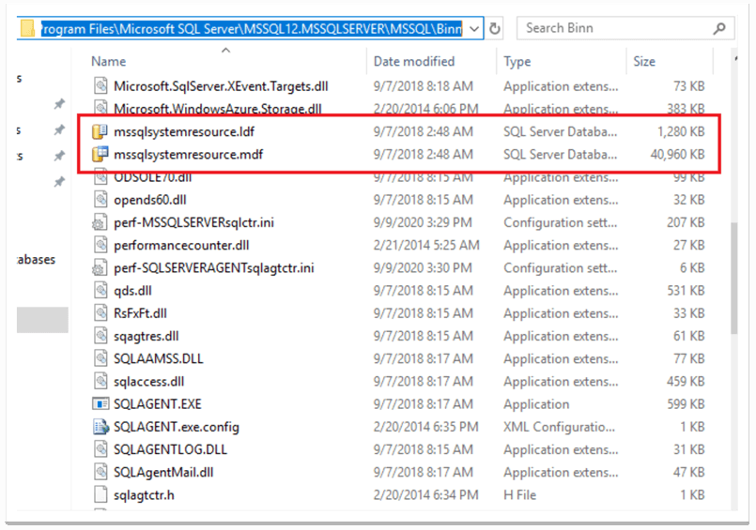The image size is (756, 530).
Task: Select the opends60.dll file name
Action: click(150, 200)
